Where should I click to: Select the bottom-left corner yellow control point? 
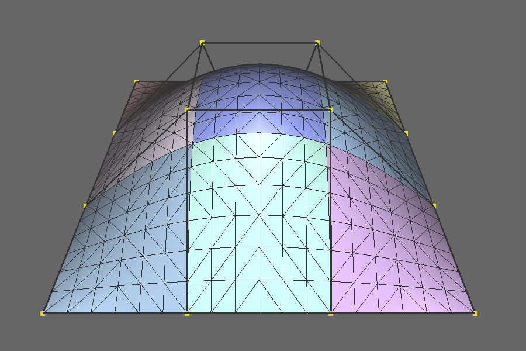point(43,314)
